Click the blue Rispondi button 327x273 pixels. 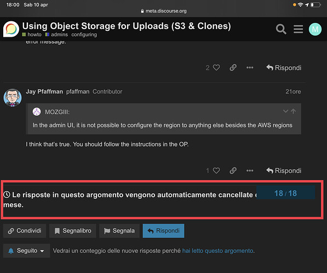pos(163,231)
